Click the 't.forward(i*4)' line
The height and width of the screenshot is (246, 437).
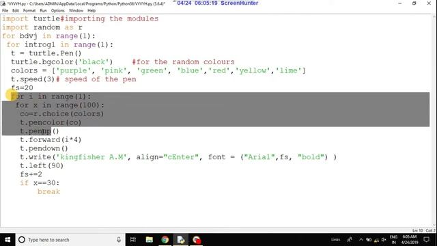coord(51,139)
